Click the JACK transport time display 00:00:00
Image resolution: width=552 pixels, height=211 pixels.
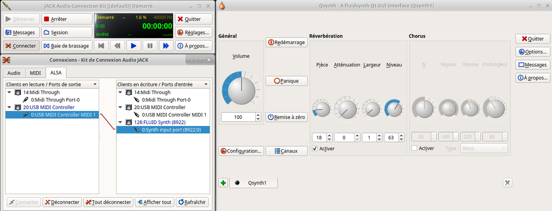tap(157, 26)
